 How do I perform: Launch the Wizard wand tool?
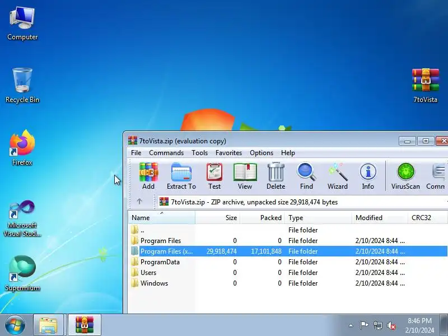338,176
